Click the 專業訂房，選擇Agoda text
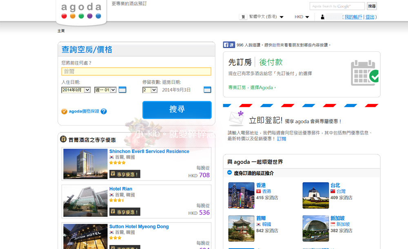Image resolution: width=408 pixels, height=249 pixels. [x=252, y=88]
